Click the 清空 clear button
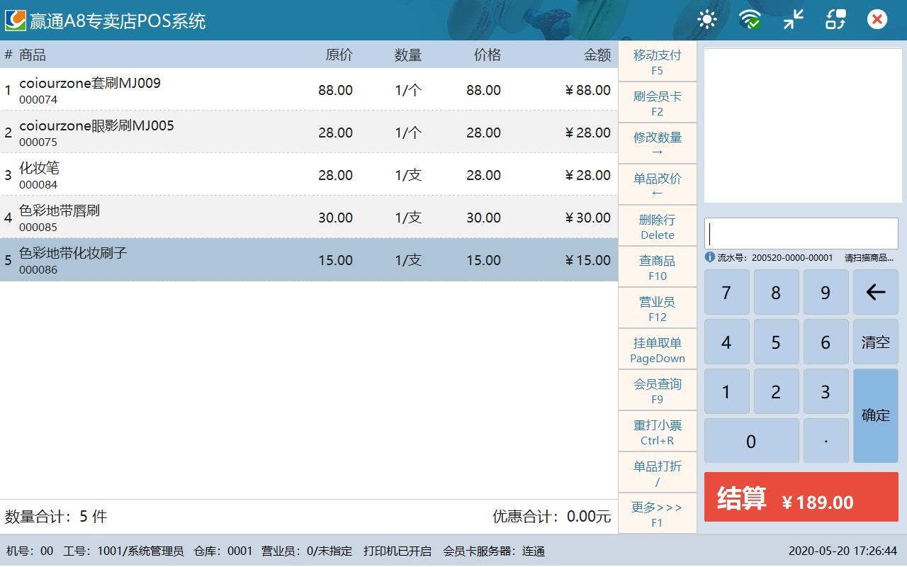 coord(875,342)
